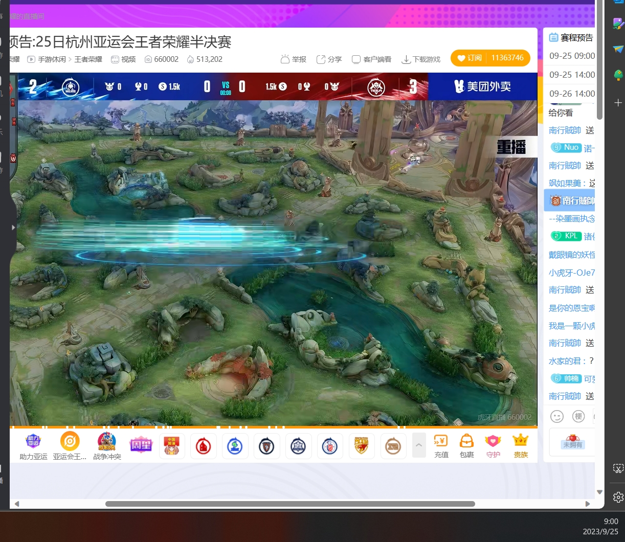Click the 举报 report button
The image size is (625, 542).
294,59
